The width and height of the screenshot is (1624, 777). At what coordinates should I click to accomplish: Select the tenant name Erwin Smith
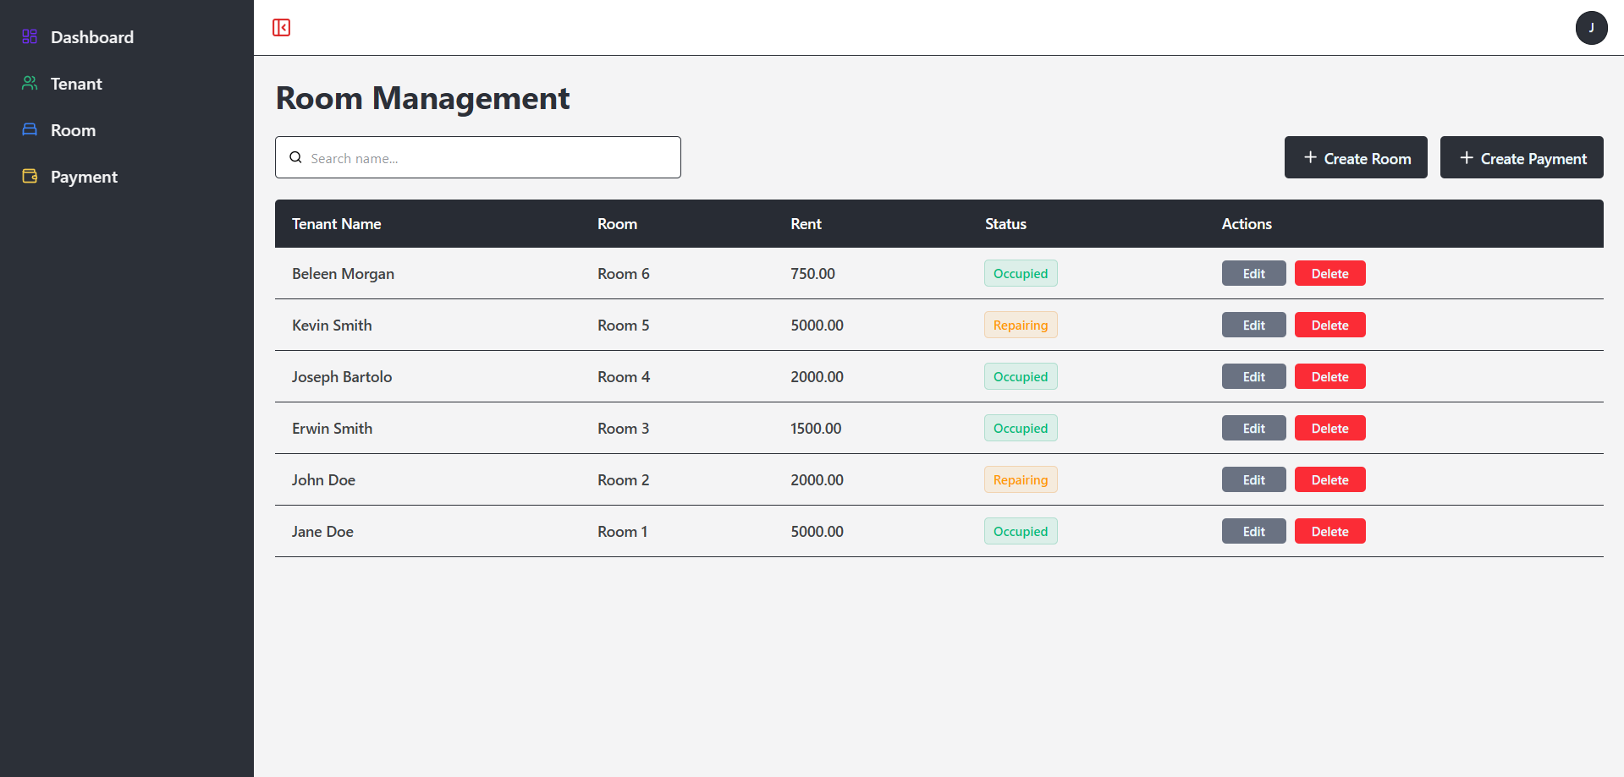332,429
